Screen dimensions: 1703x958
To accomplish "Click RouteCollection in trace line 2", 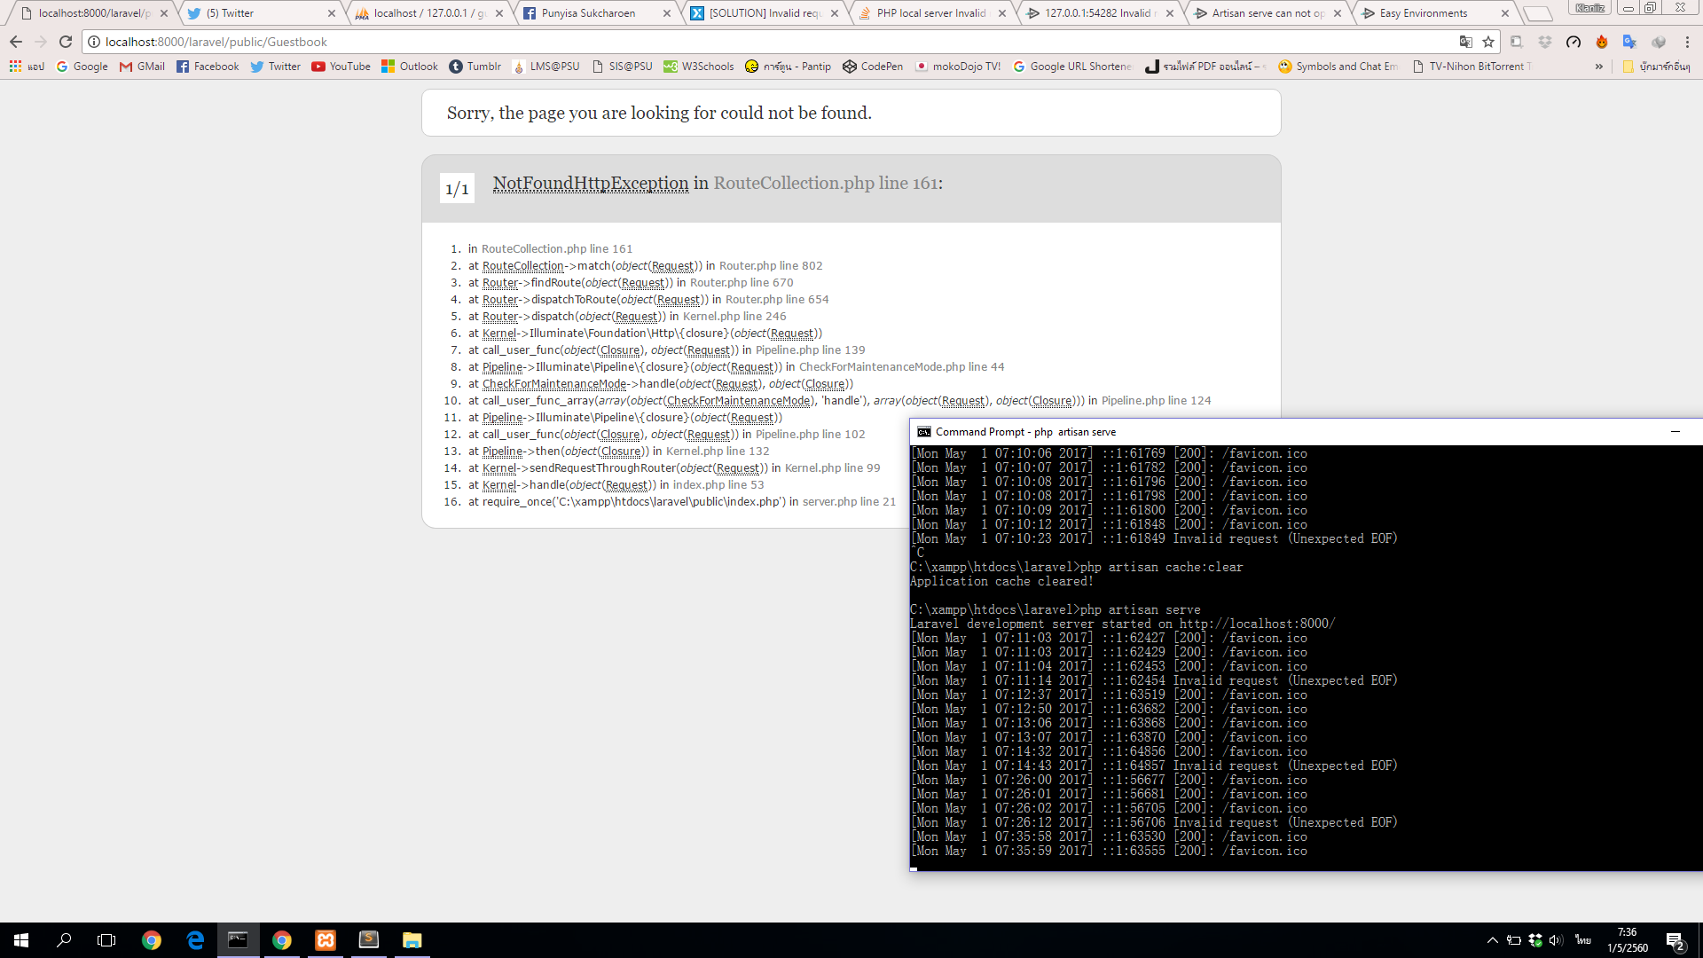I will [523, 266].
